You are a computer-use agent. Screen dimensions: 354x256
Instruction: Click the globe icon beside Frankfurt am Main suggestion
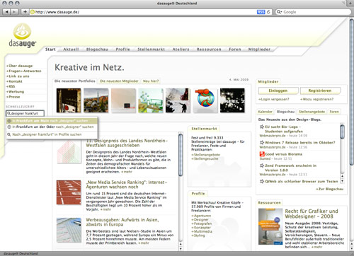9,121
